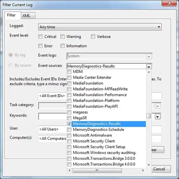This screenshot has width=179, height=179.
Task: Switch to the XML tab
Action: (28, 16)
